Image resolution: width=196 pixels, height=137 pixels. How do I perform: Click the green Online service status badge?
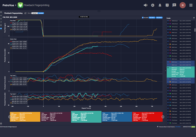193,127
